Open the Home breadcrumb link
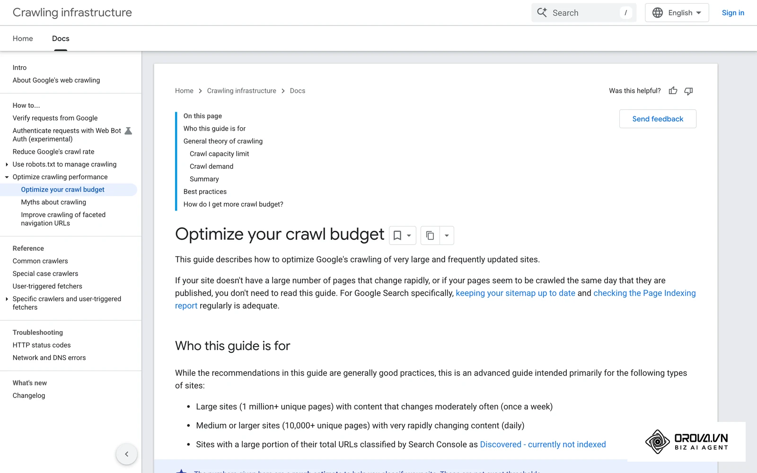This screenshot has height=473, width=757. 184,91
